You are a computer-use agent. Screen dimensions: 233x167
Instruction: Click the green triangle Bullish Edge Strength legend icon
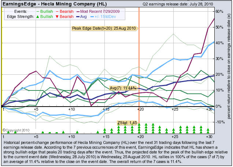[x=38, y=16]
